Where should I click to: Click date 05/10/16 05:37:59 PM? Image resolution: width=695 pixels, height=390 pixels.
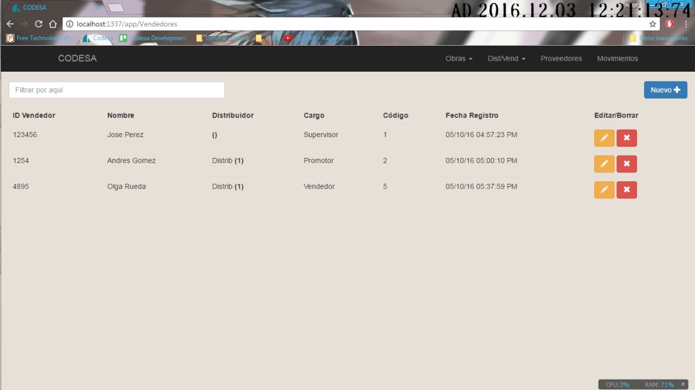tap(481, 186)
